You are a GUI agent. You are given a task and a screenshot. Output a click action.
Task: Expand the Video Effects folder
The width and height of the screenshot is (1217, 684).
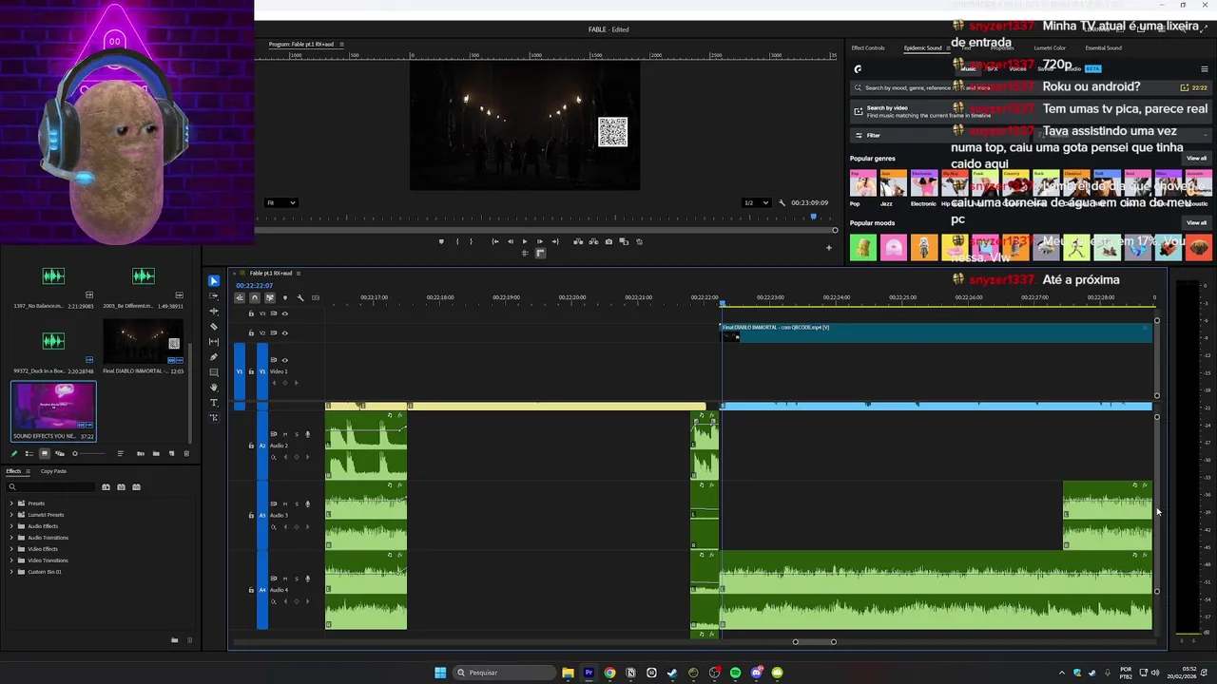(x=11, y=549)
